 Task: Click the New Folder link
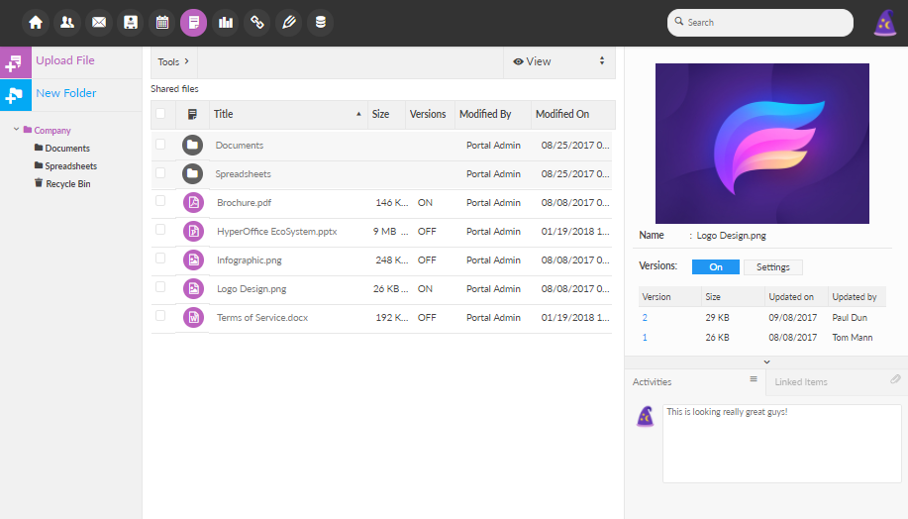coord(66,93)
